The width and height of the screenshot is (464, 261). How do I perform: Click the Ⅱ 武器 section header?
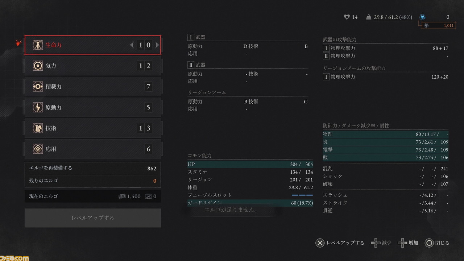tap(196, 65)
